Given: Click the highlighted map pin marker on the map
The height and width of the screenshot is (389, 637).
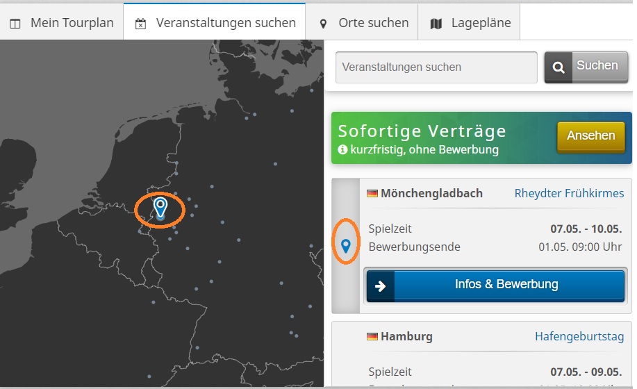Looking at the screenshot, I should point(160,207).
